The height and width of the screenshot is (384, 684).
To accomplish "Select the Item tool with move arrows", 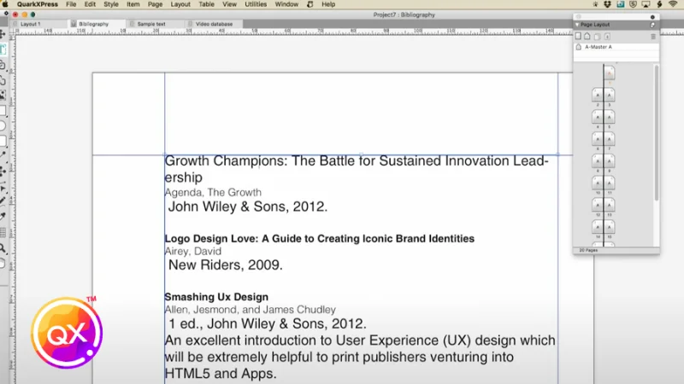I will [x=3, y=35].
